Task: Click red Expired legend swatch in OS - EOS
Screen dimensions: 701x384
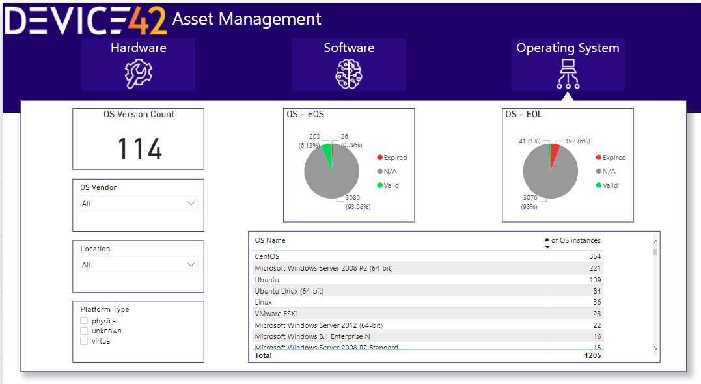Action: [379, 158]
